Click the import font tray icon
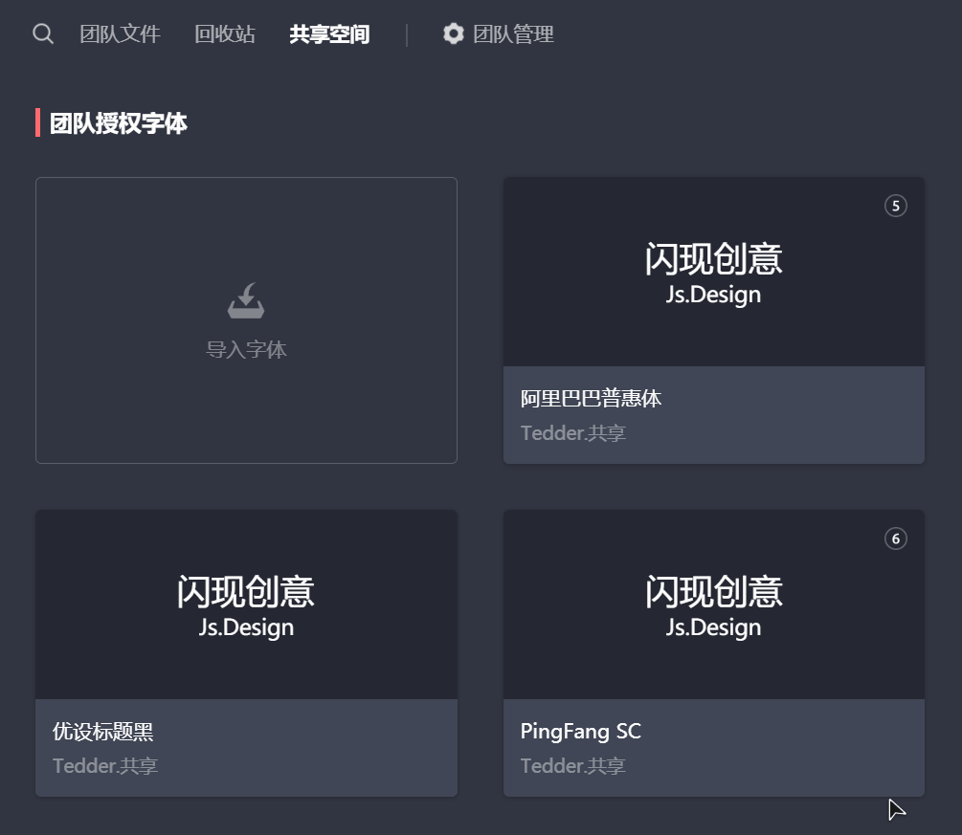Screen dimensions: 962x835 pyautogui.click(x=246, y=300)
